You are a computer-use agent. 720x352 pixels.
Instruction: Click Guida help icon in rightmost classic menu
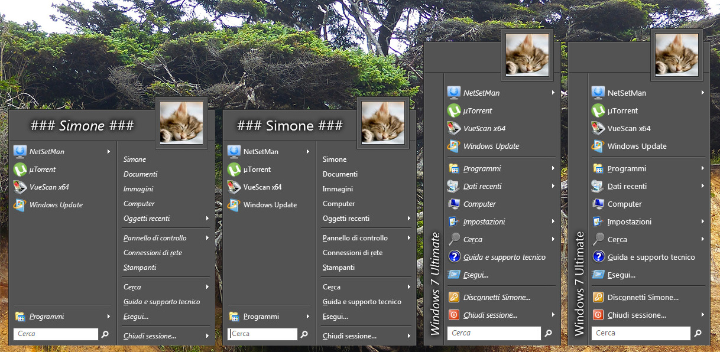pos(598,257)
